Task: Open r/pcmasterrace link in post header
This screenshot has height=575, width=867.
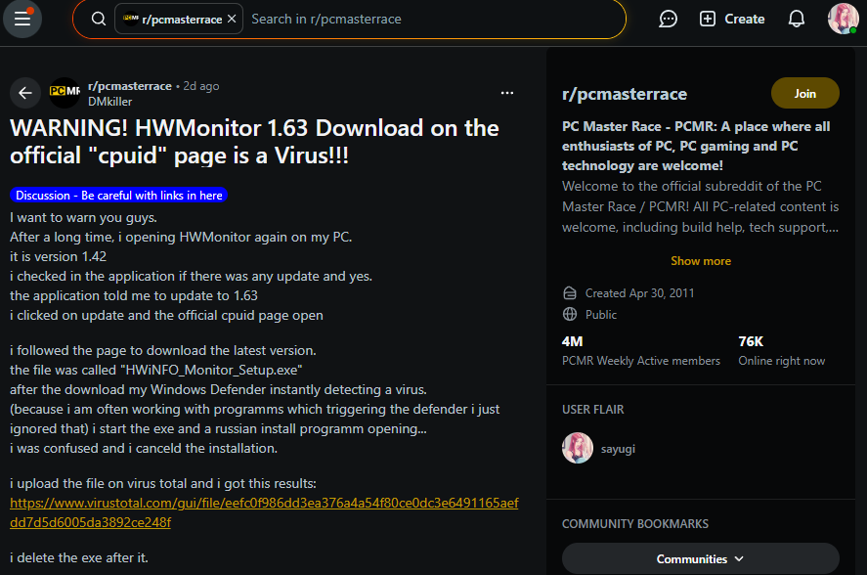Action: click(129, 86)
